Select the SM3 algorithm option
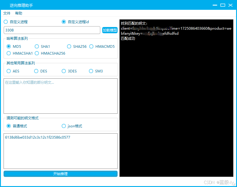Viewport: 237px width, 187px height. point(96,71)
